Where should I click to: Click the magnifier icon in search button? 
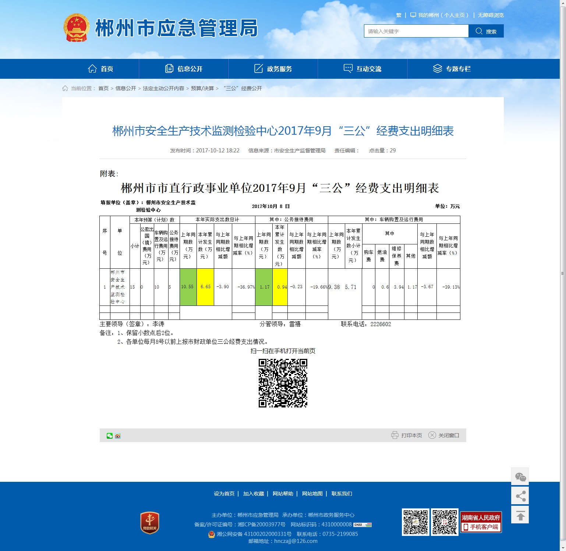pos(479,31)
